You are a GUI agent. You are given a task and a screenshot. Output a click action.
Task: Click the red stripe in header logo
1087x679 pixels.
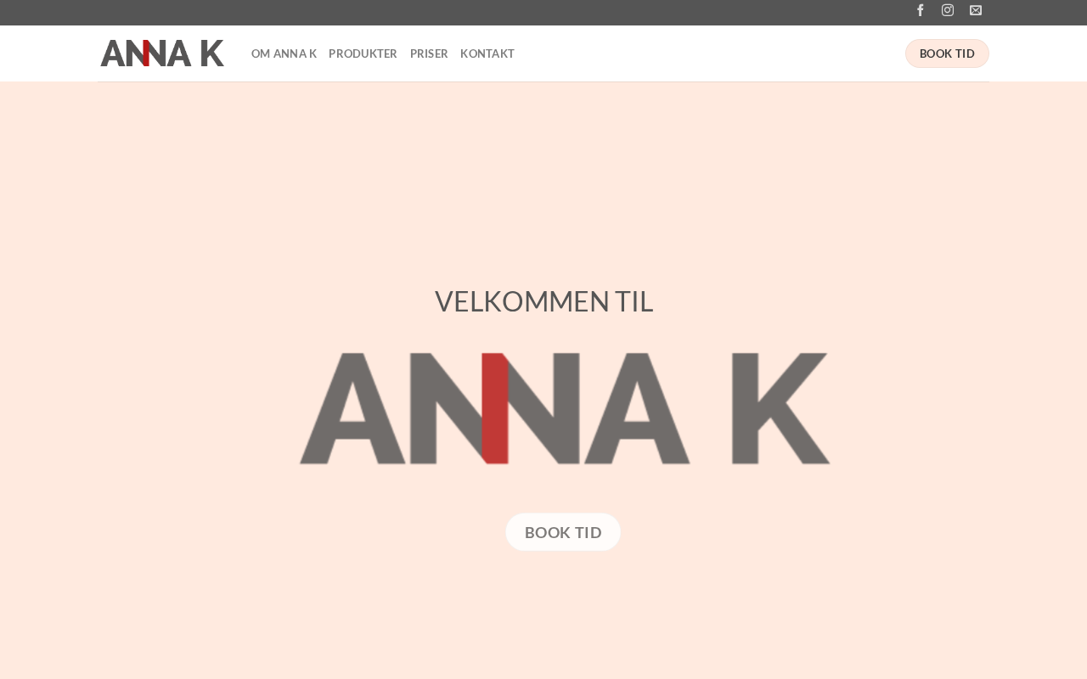click(146, 53)
